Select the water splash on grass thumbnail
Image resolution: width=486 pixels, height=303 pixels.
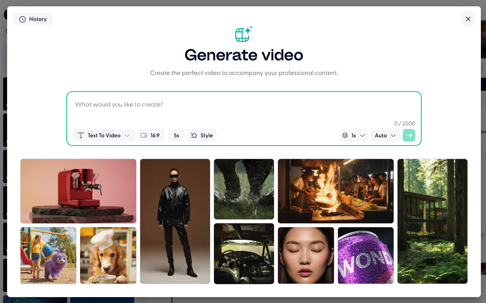point(244,189)
